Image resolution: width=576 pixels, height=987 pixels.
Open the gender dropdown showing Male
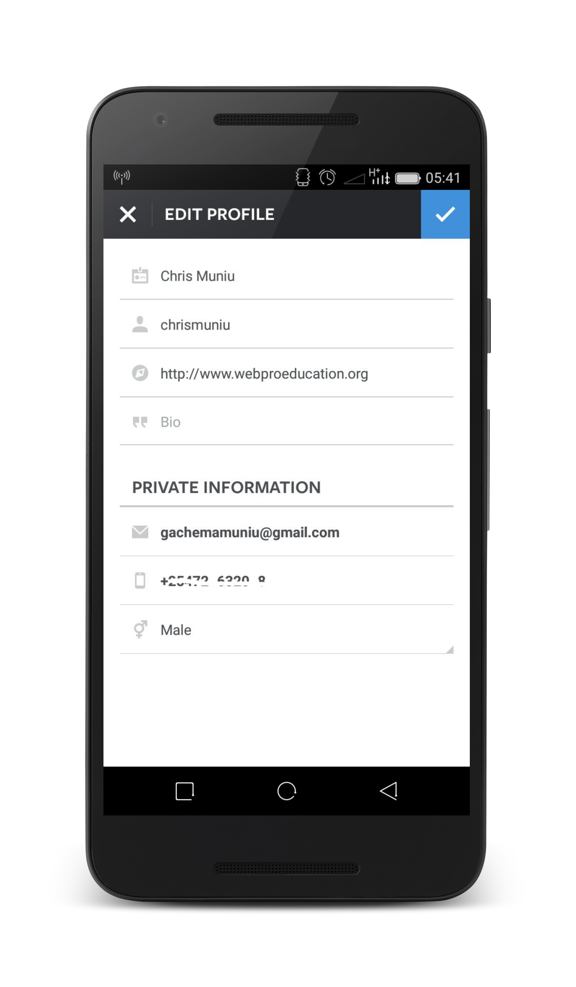coord(298,630)
